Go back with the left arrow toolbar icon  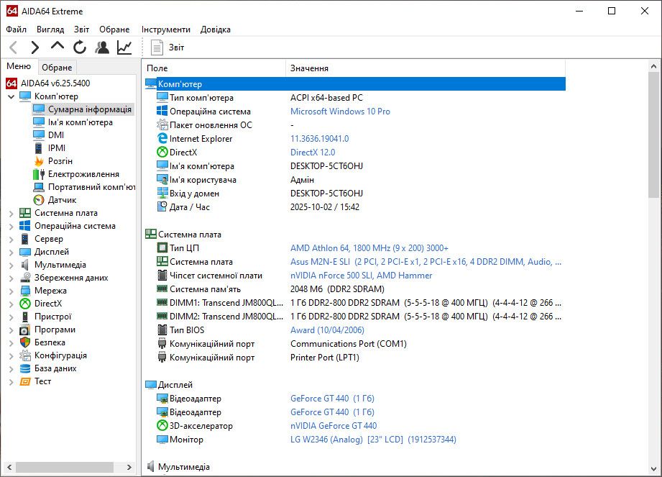pyautogui.click(x=14, y=47)
